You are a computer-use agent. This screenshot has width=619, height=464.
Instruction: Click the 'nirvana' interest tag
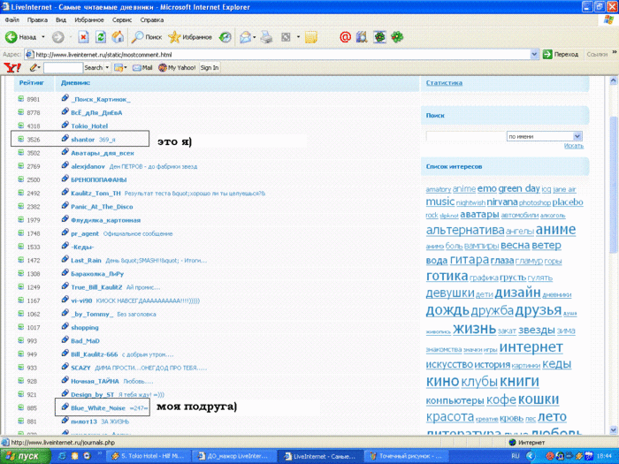[502, 202]
